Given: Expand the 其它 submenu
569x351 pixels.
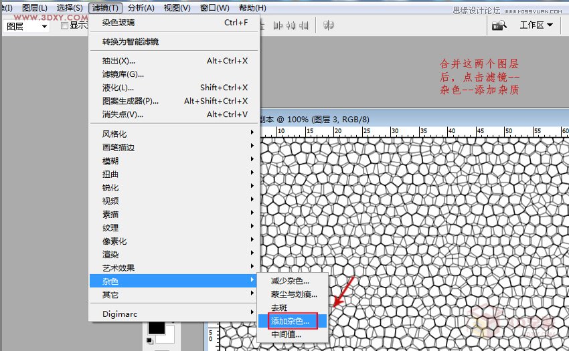Looking at the screenshot, I should 173,295.
